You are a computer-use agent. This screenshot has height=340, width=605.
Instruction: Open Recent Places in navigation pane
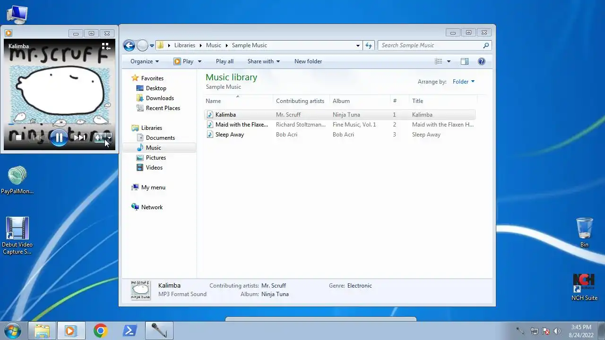[158, 108]
